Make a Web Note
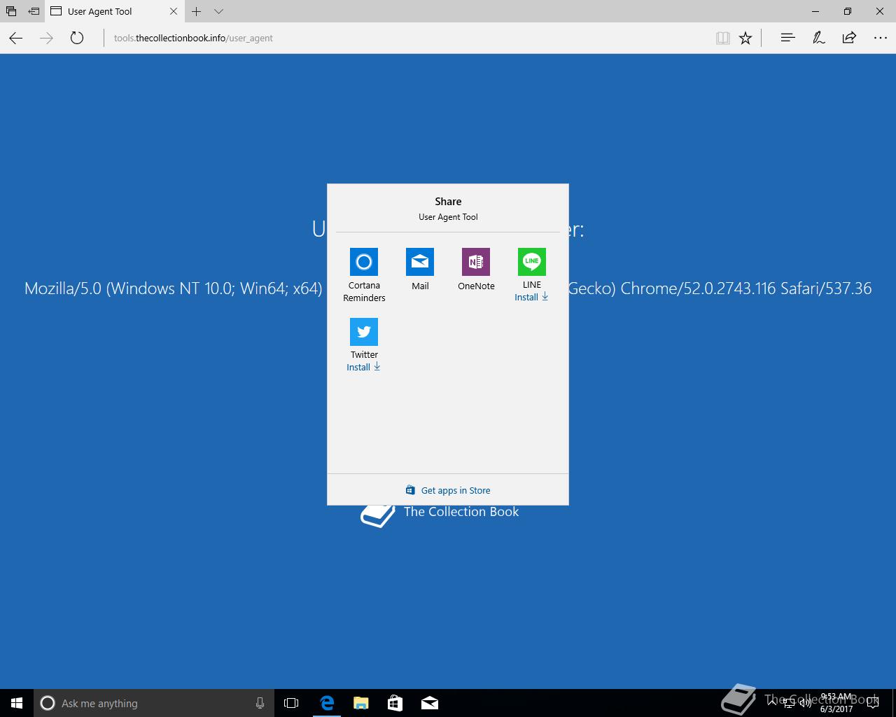The image size is (896, 717). (818, 38)
